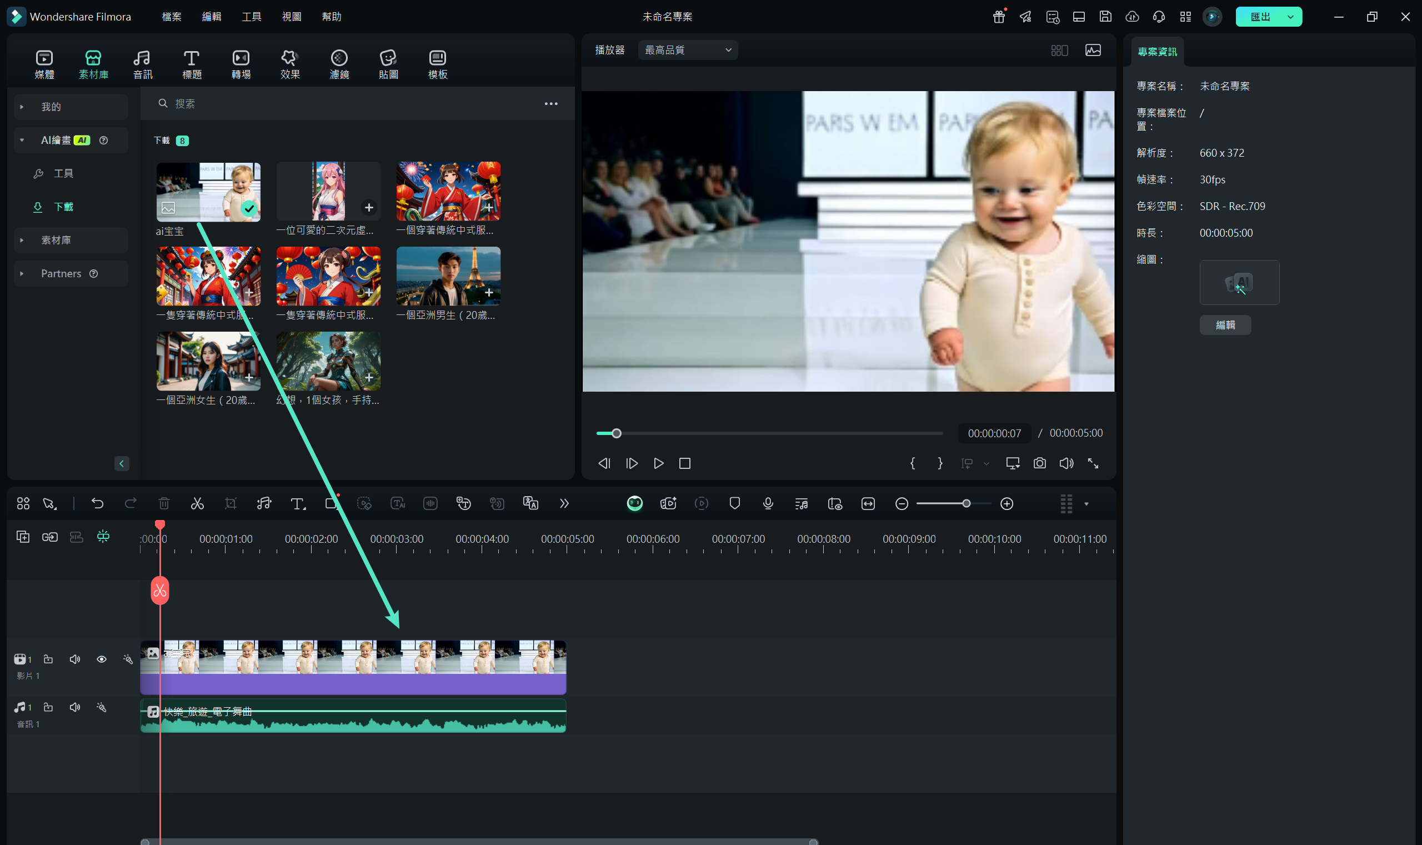Viewport: 1422px width, 845px height.
Task: Click the cloud upload icon
Action: tap(1132, 17)
